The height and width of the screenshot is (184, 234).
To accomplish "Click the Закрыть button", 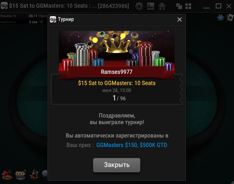I will point(117,165).
